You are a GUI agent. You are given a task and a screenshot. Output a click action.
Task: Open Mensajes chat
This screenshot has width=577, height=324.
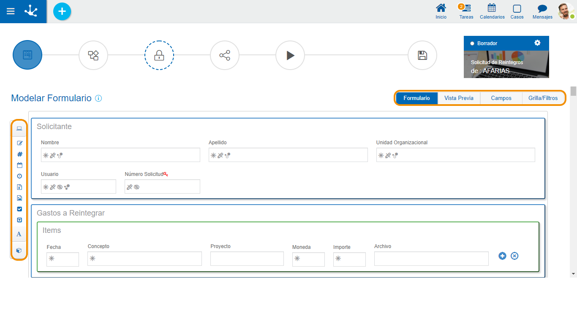[542, 11]
